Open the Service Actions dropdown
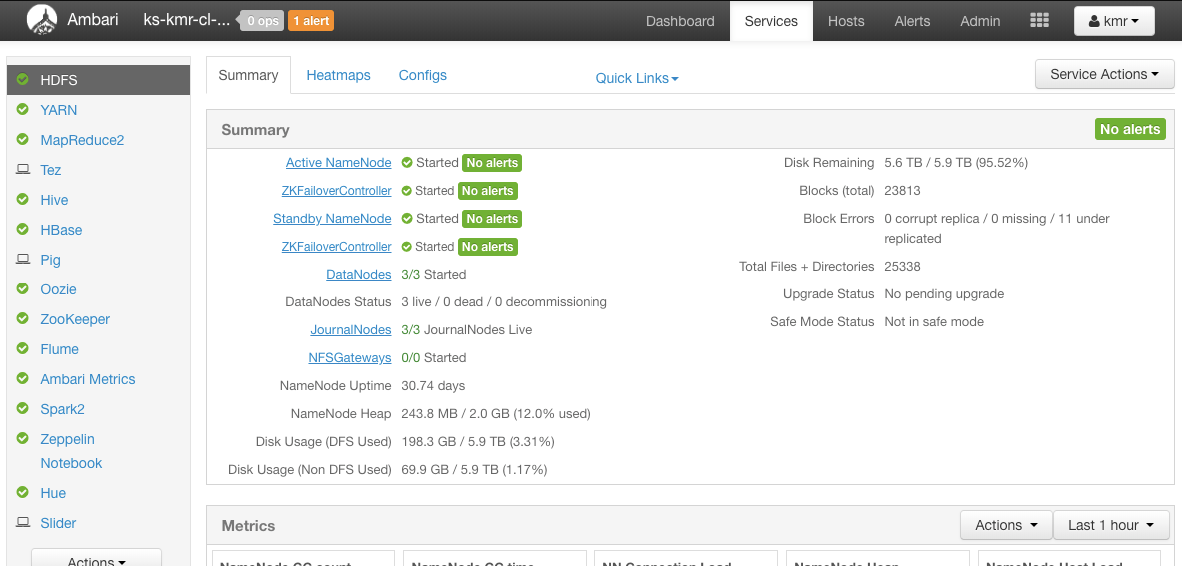The height and width of the screenshot is (566, 1182). (x=1104, y=74)
